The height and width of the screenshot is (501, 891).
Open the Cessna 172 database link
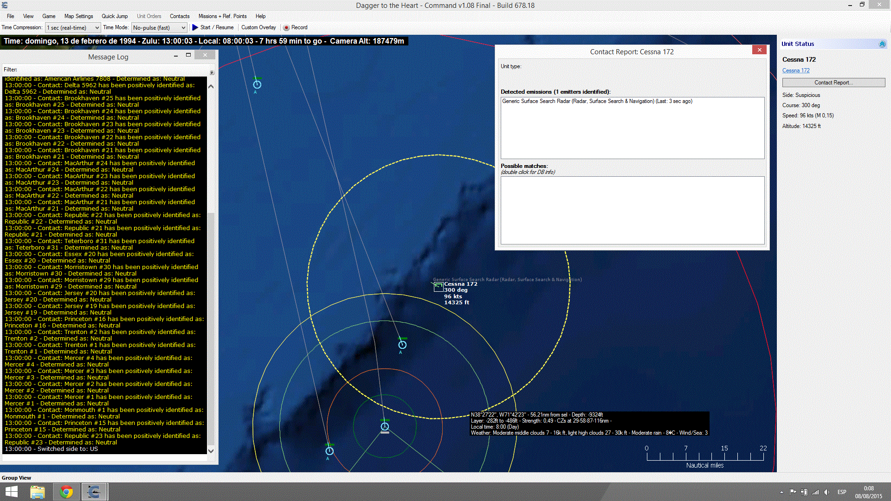795,71
